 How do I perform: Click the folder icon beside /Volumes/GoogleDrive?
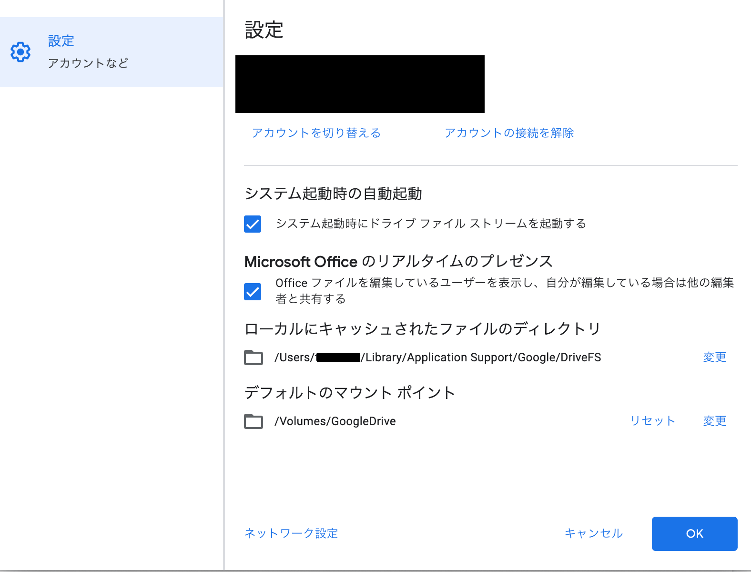point(254,421)
